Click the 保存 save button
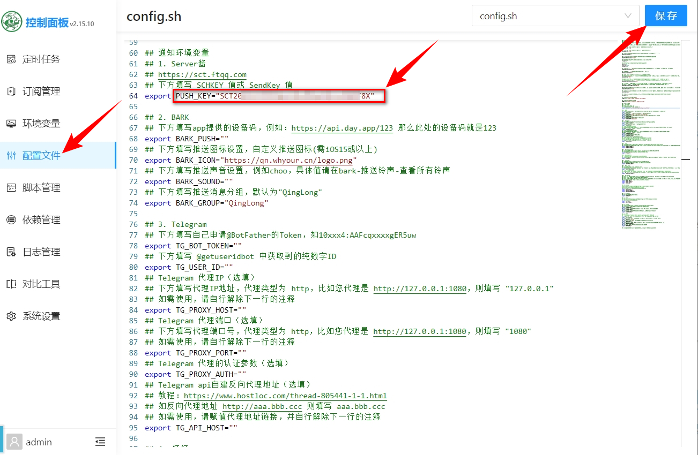This screenshot has height=455, width=698. [x=666, y=16]
